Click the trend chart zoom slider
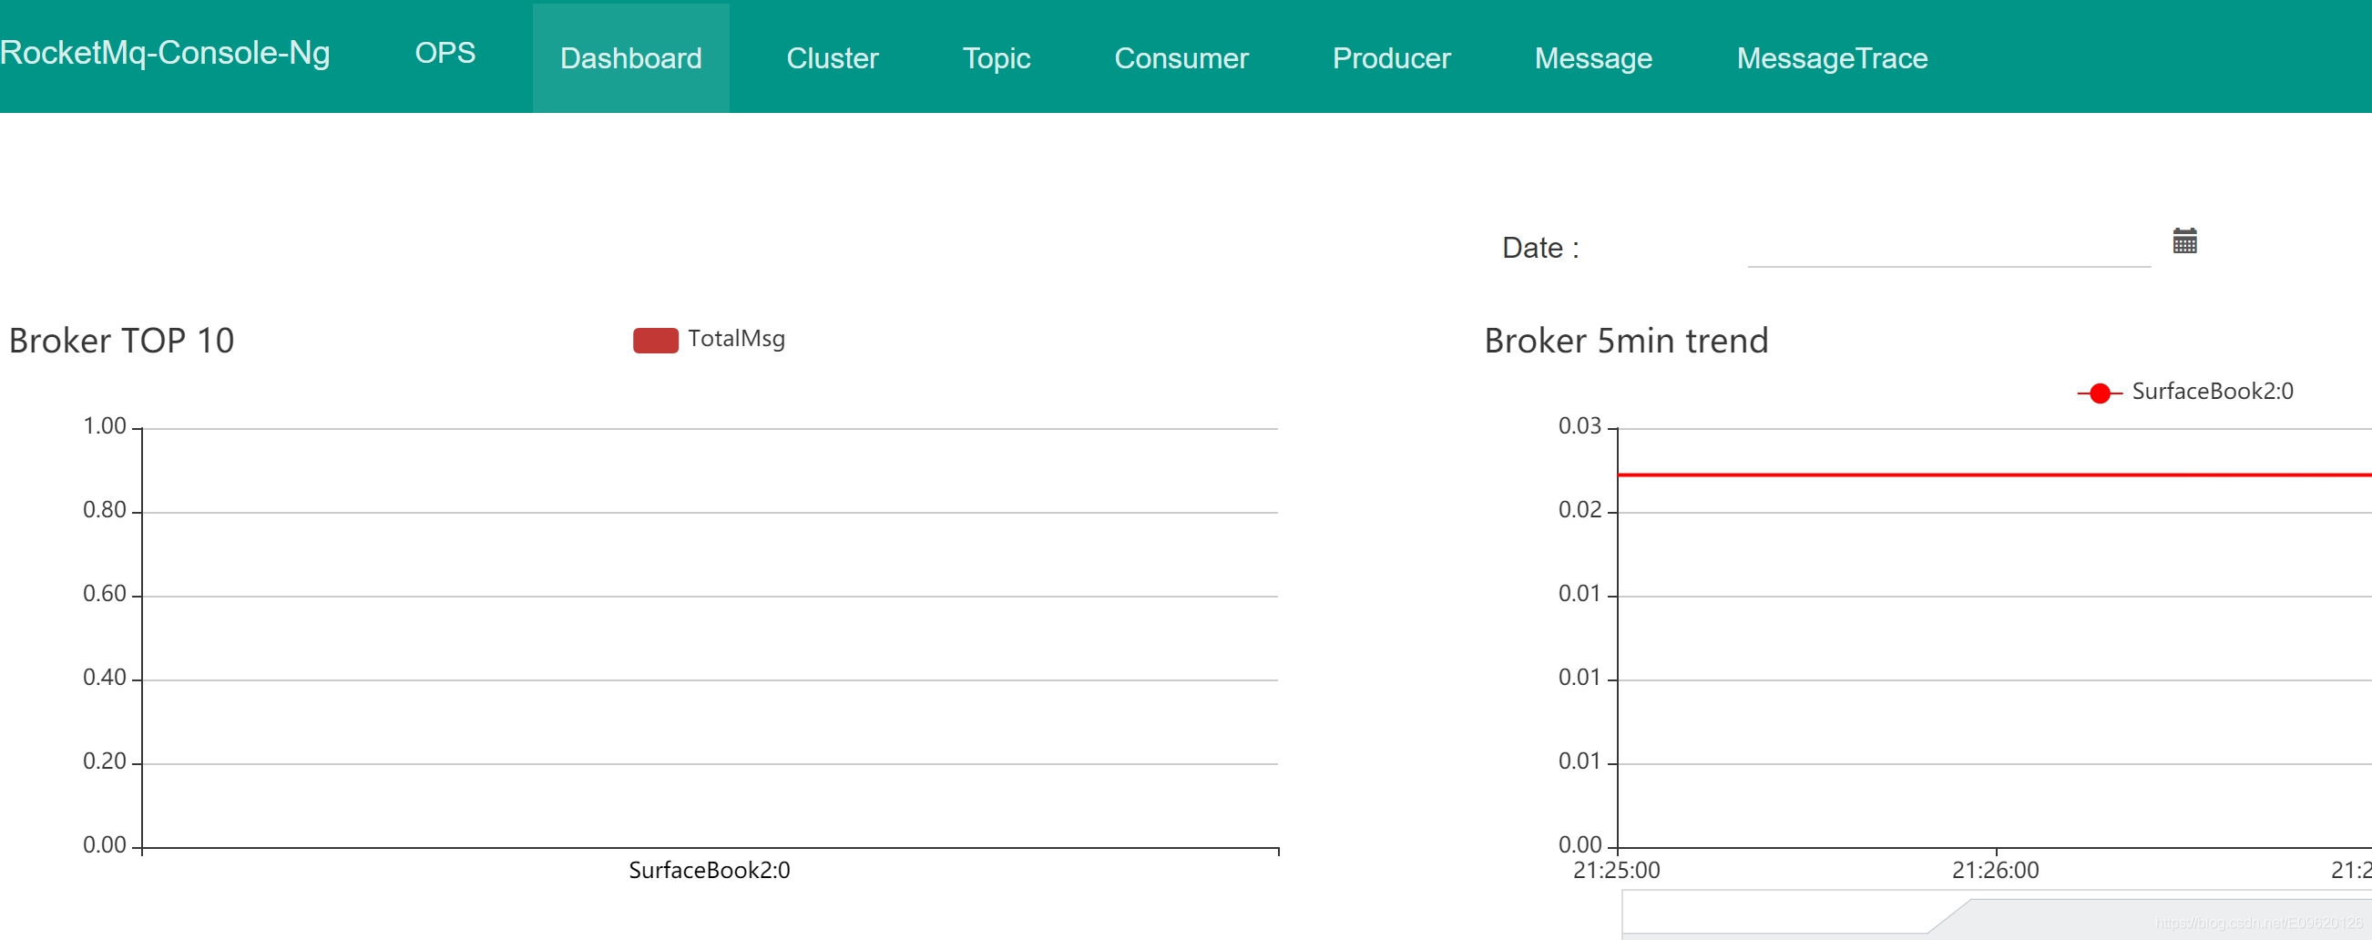Viewport: 2372px width, 940px height. [1997, 914]
